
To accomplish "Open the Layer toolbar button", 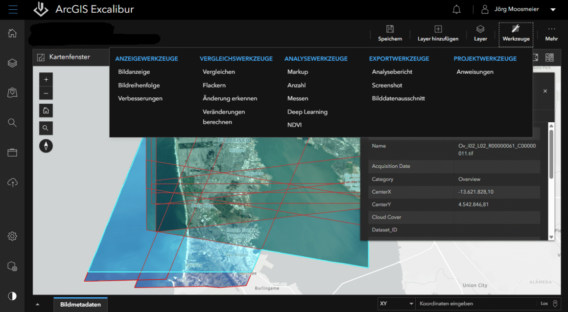I will click(x=480, y=33).
